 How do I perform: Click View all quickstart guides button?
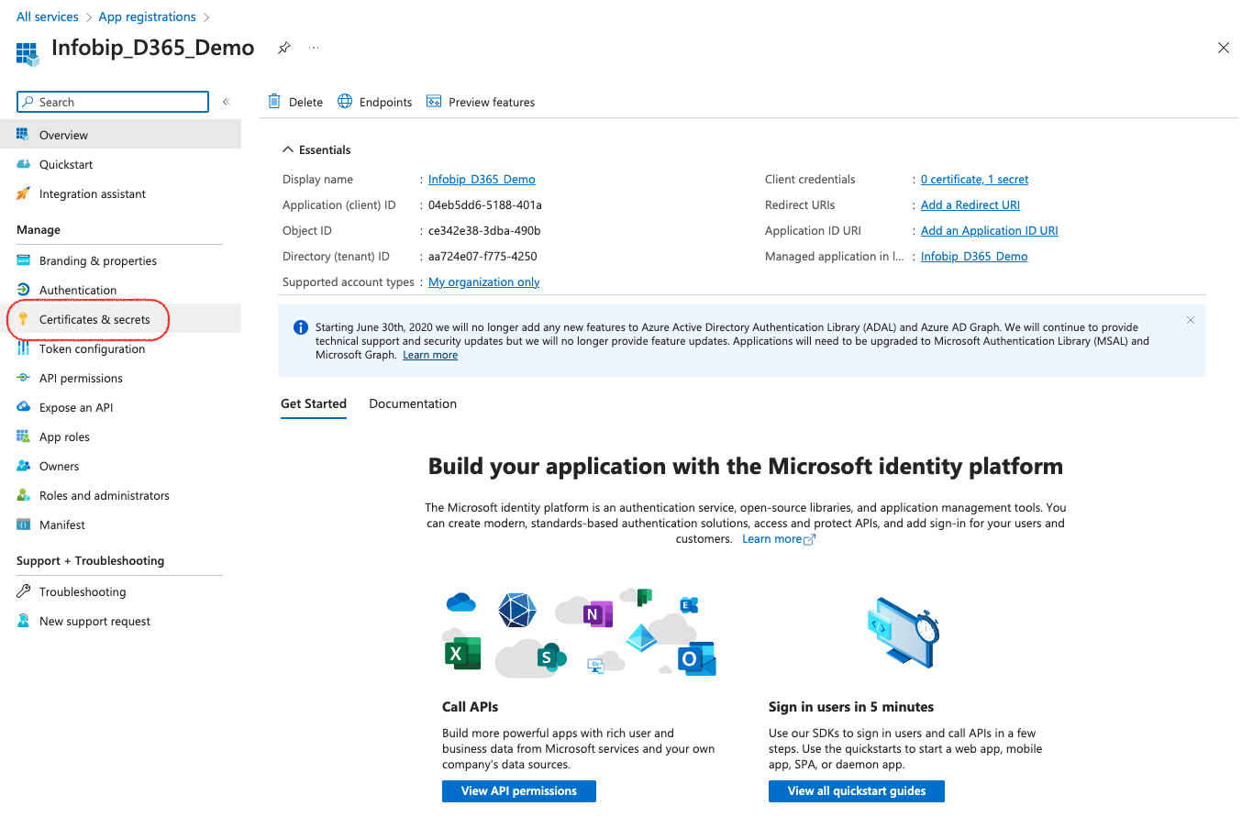coord(857,791)
